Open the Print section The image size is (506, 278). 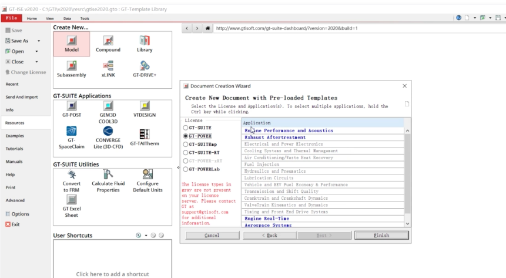point(11,187)
